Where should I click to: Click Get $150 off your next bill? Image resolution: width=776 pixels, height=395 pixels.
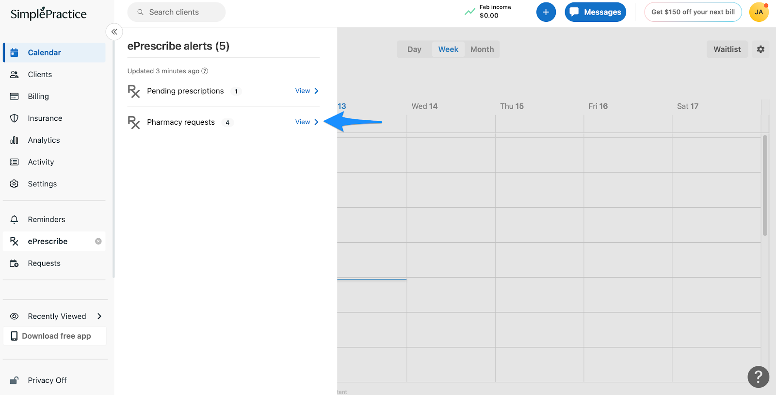click(693, 12)
